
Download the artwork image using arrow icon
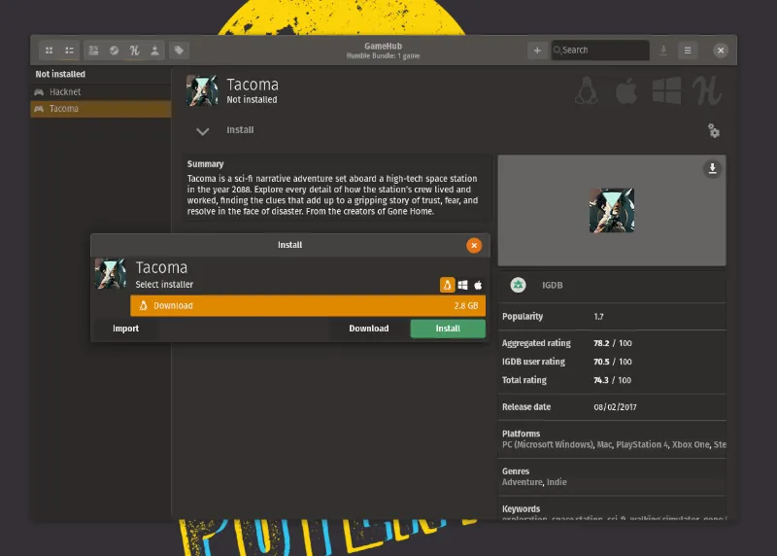712,168
